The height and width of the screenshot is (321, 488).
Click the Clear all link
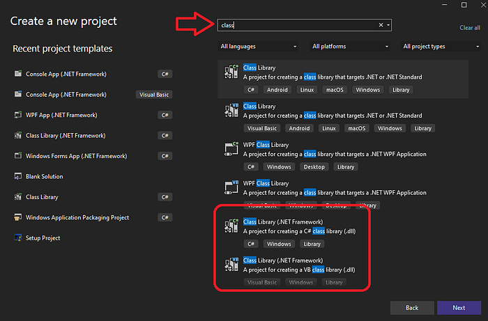tap(470, 28)
